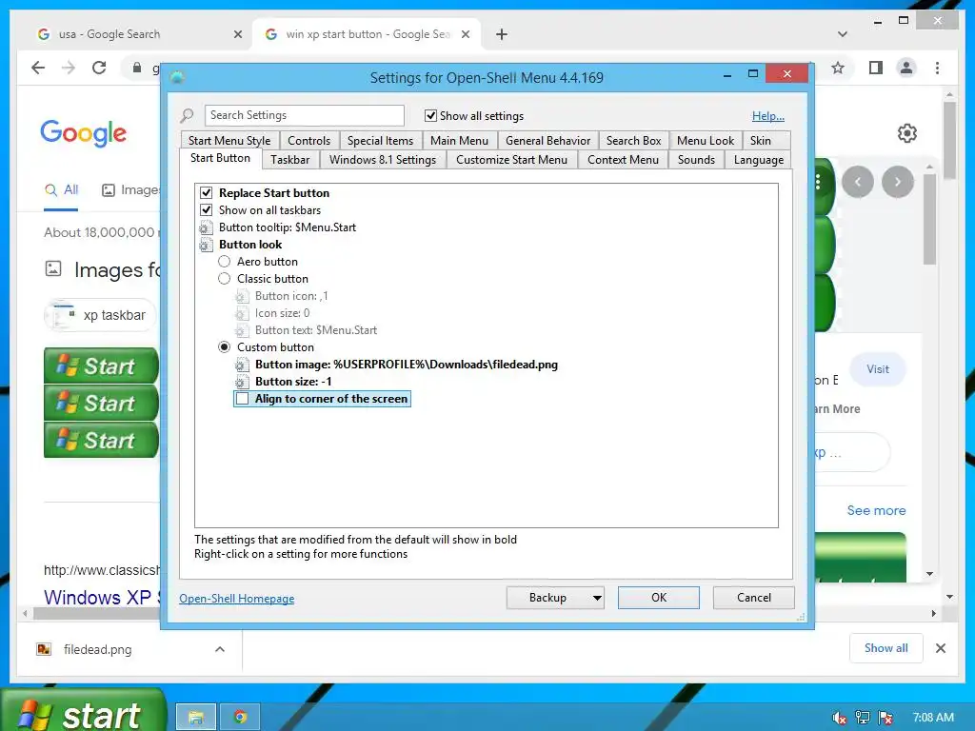Viewport: 975px width, 731px height.
Task: Open Windows 8.1 Settings tab
Action: pos(383,160)
